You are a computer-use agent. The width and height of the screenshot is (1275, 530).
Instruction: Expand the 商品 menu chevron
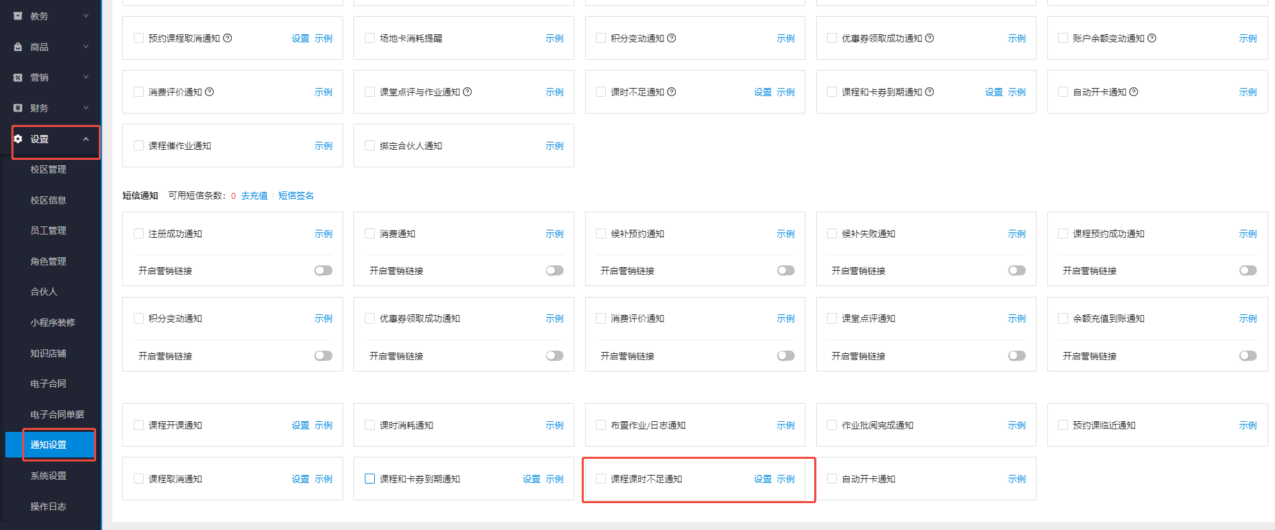pos(86,47)
